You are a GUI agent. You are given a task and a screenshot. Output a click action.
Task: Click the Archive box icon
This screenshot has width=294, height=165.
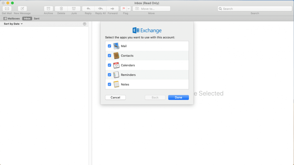click(x=48, y=9)
